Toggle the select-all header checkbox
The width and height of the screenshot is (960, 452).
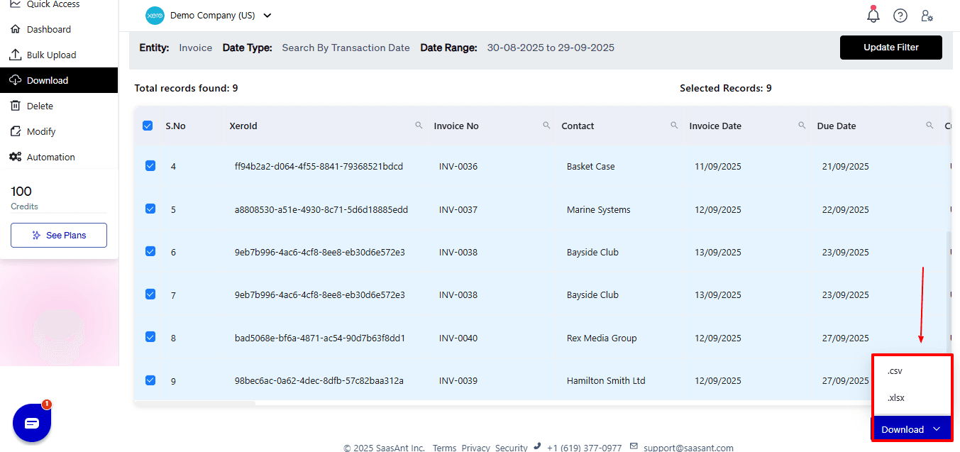click(148, 126)
